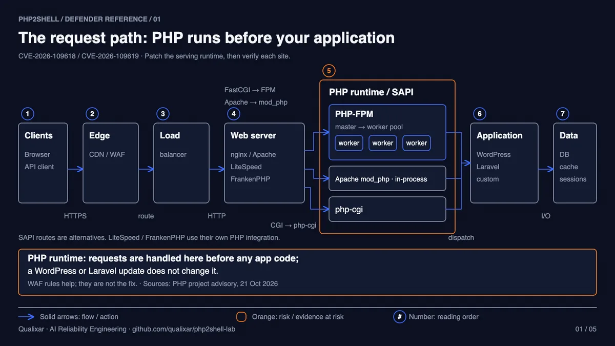This screenshot has width=615, height=346.
Task: Click 'cache' in the Data box
Action: (569, 167)
